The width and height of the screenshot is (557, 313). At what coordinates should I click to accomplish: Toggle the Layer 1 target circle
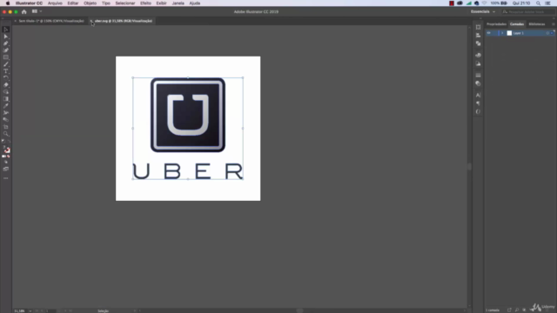(x=547, y=33)
